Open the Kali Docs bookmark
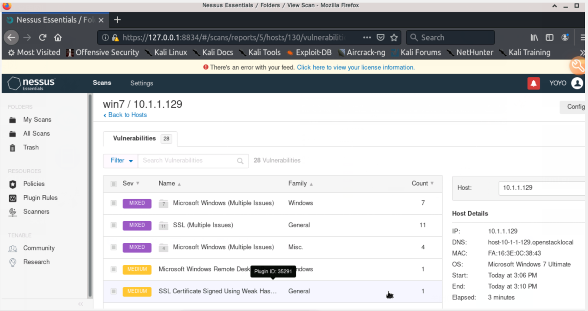588x311 pixels. click(x=213, y=52)
